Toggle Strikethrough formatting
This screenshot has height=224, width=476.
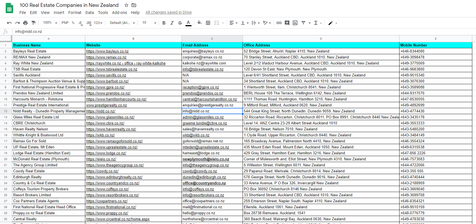[x=180, y=23]
